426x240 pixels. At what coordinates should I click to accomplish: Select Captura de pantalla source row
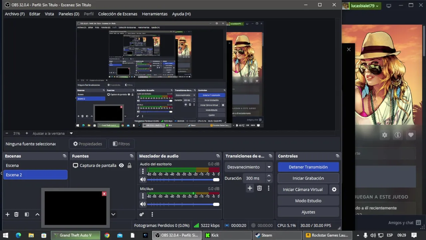tap(102, 165)
